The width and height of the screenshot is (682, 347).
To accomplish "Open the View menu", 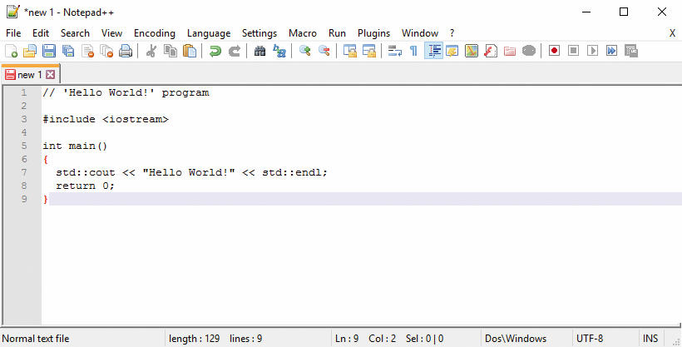I will point(111,33).
